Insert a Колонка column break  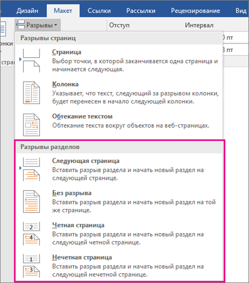coord(119,93)
